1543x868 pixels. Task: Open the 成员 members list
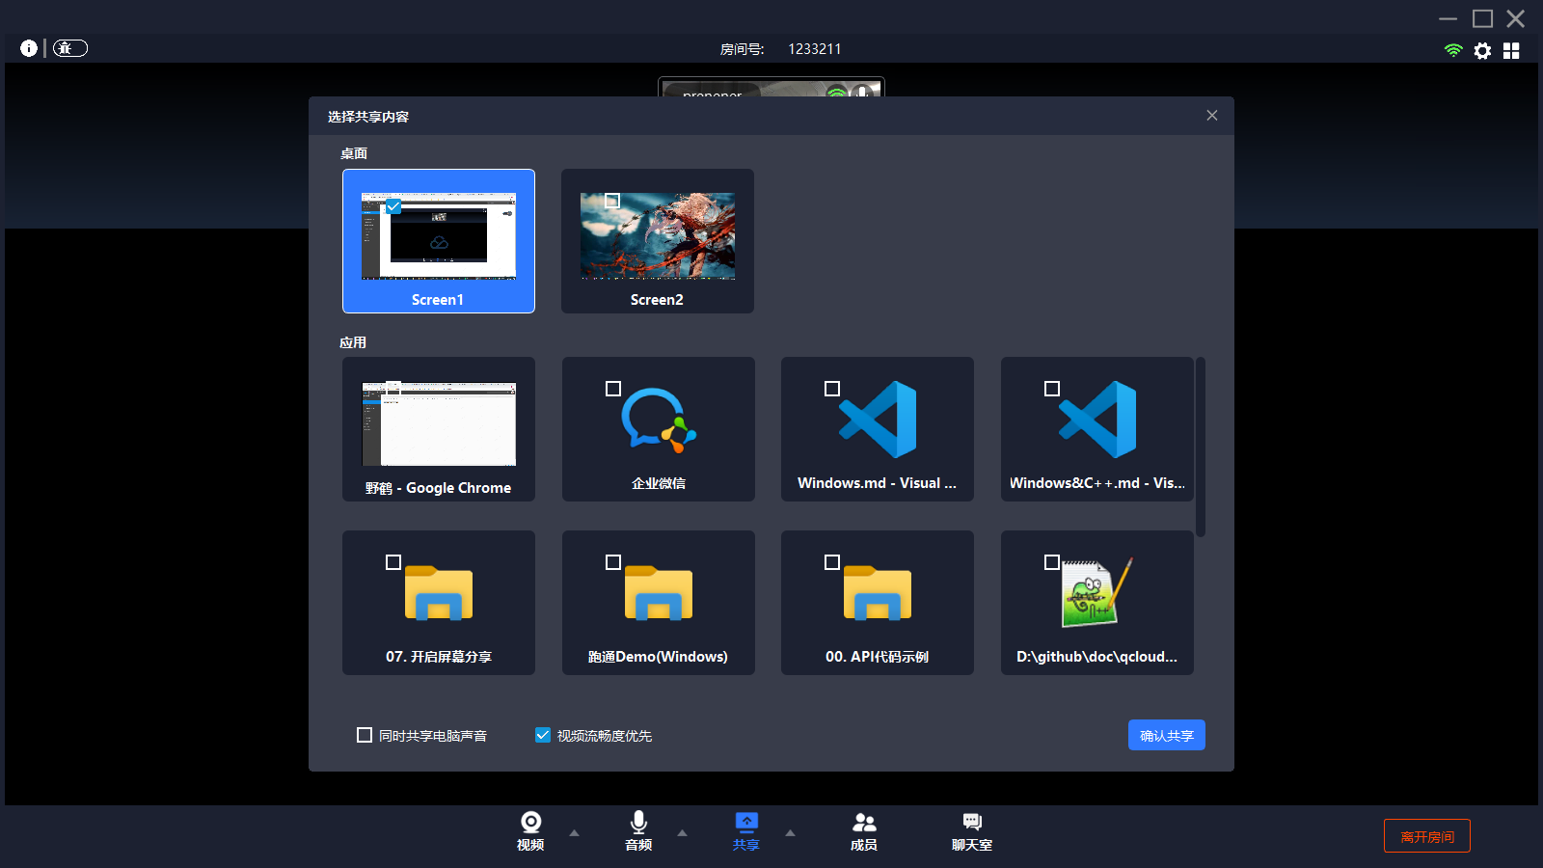(864, 822)
